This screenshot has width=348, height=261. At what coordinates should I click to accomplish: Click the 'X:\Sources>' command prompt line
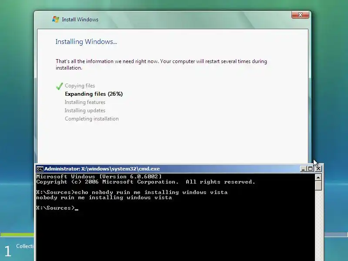[57, 208]
